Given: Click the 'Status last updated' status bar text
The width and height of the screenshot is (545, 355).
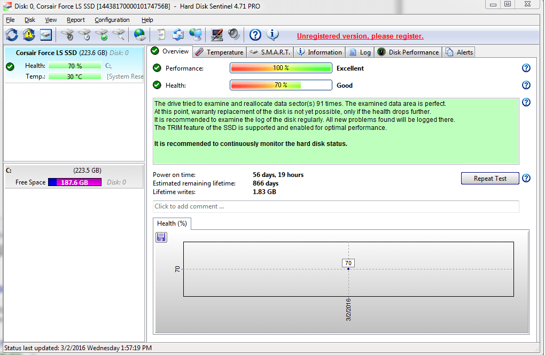Looking at the screenshot, I should tap(78, 348).
